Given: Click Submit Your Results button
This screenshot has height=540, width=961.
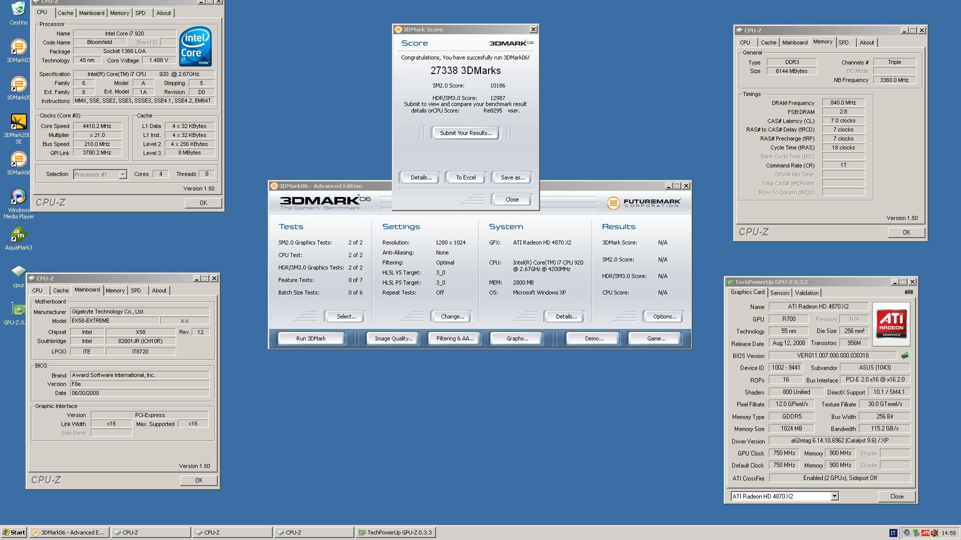Looking at the screenshot, I should point(465,133).
